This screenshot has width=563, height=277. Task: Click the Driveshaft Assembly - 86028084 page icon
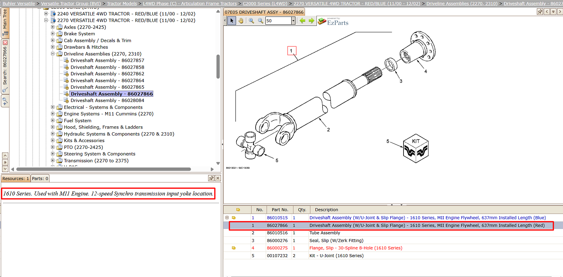point(66,100)
